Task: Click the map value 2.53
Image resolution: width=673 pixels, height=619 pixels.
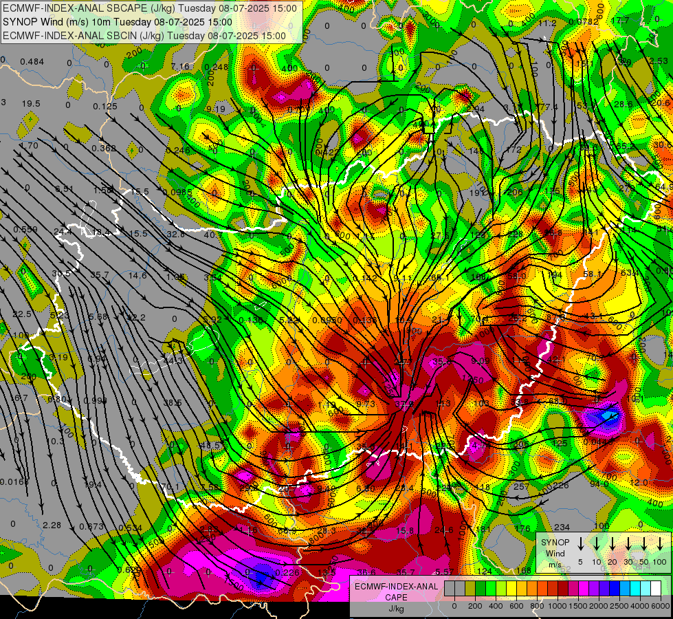Action: [659, 61]
